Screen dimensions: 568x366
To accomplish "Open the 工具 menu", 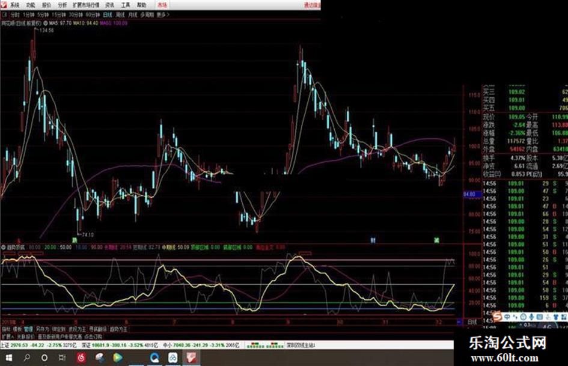I will click(x=126, y=4).
